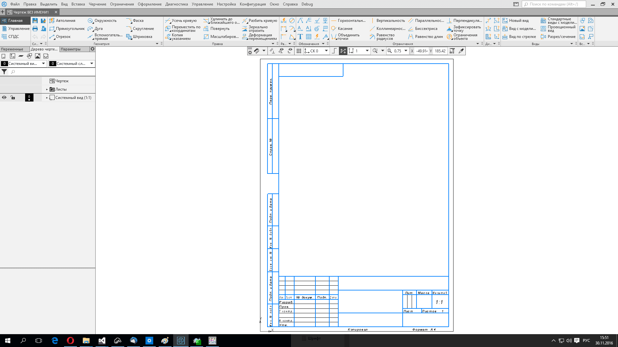The height and width of the screenshot is (347, 618).
Task: Click the масштаб СК 0 dropdown
Action: (326, 51)
